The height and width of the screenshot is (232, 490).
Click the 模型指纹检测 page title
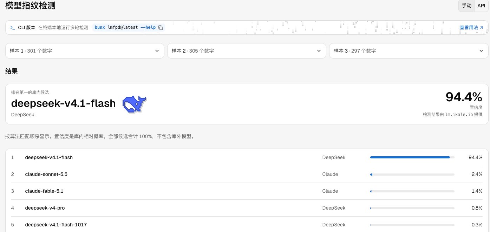point(30,6)
